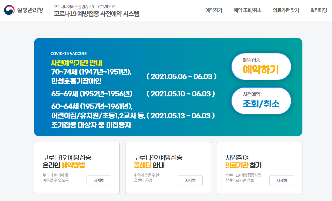Screen dimensions: 332x201
Task: Click the 조기접종 대상자 중 미접종자 line
Action: [91, 125]
